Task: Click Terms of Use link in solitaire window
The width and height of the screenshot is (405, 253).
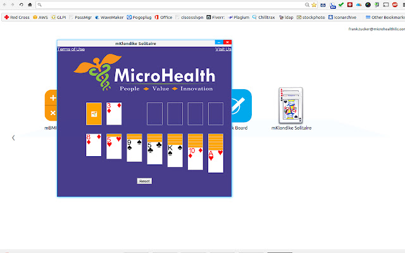Action: (71, 49)
